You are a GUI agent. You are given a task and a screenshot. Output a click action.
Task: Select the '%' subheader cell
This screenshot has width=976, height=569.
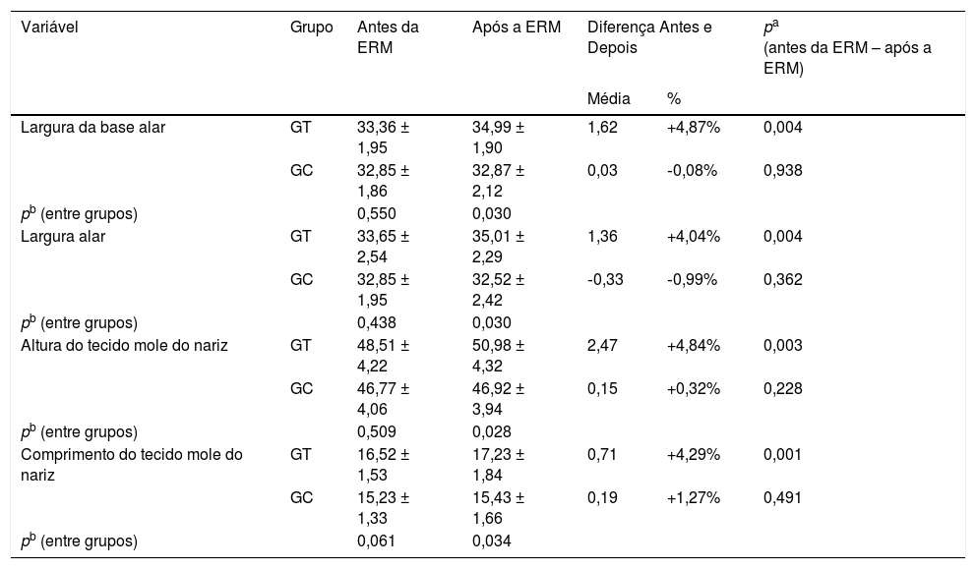tap(674, 98)
